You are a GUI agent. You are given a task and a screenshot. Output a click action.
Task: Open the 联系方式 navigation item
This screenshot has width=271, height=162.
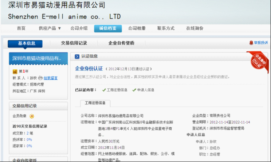(x=166, y=28)
